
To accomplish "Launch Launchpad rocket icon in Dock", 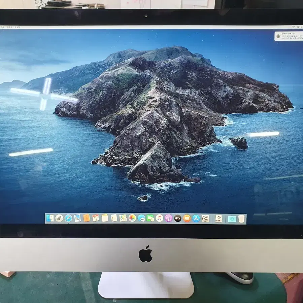I will click(x=59, y=218).
